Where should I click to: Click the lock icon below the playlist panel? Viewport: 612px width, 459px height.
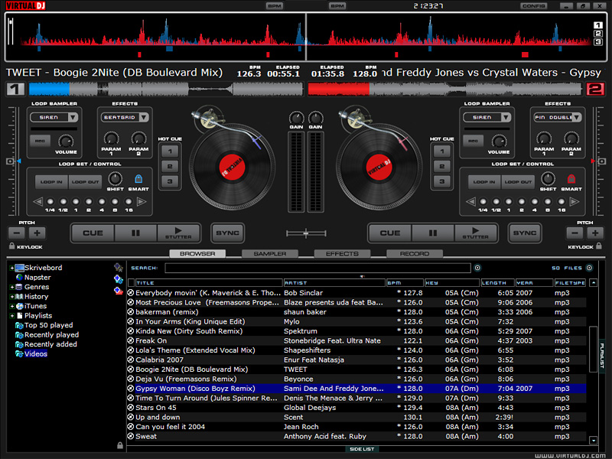(120, 445)
